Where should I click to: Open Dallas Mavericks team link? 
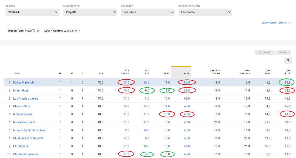point(24,82)
